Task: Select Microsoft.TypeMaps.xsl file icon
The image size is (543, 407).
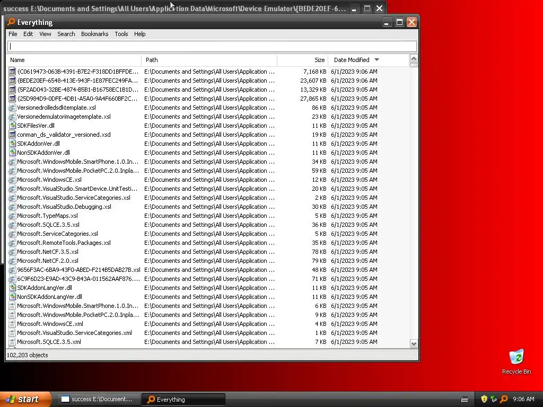Action: point(12,216)
